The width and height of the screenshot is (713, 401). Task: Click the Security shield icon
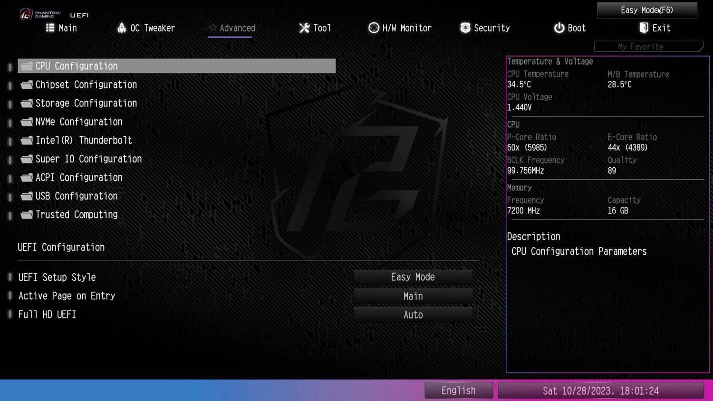tap(465, 28)
